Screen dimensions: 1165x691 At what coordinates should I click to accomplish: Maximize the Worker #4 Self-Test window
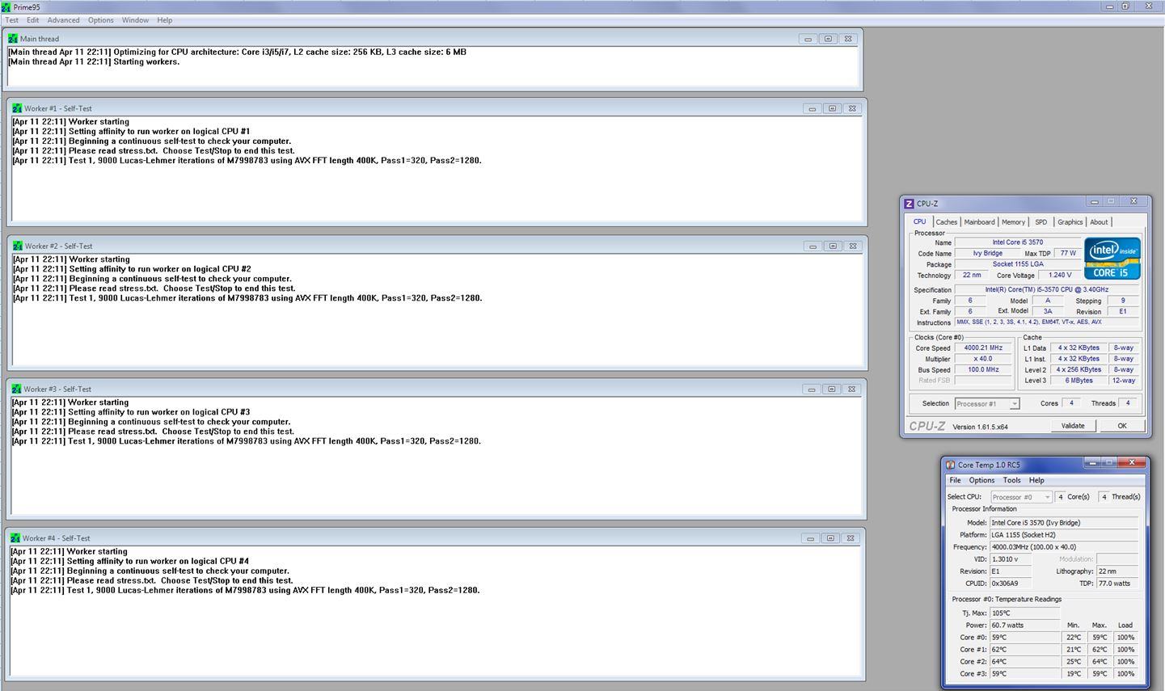830,537
